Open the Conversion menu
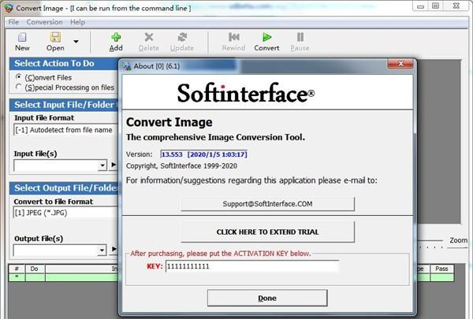The width and height of the screenshot is (473, 319). [x=44, y=22]
